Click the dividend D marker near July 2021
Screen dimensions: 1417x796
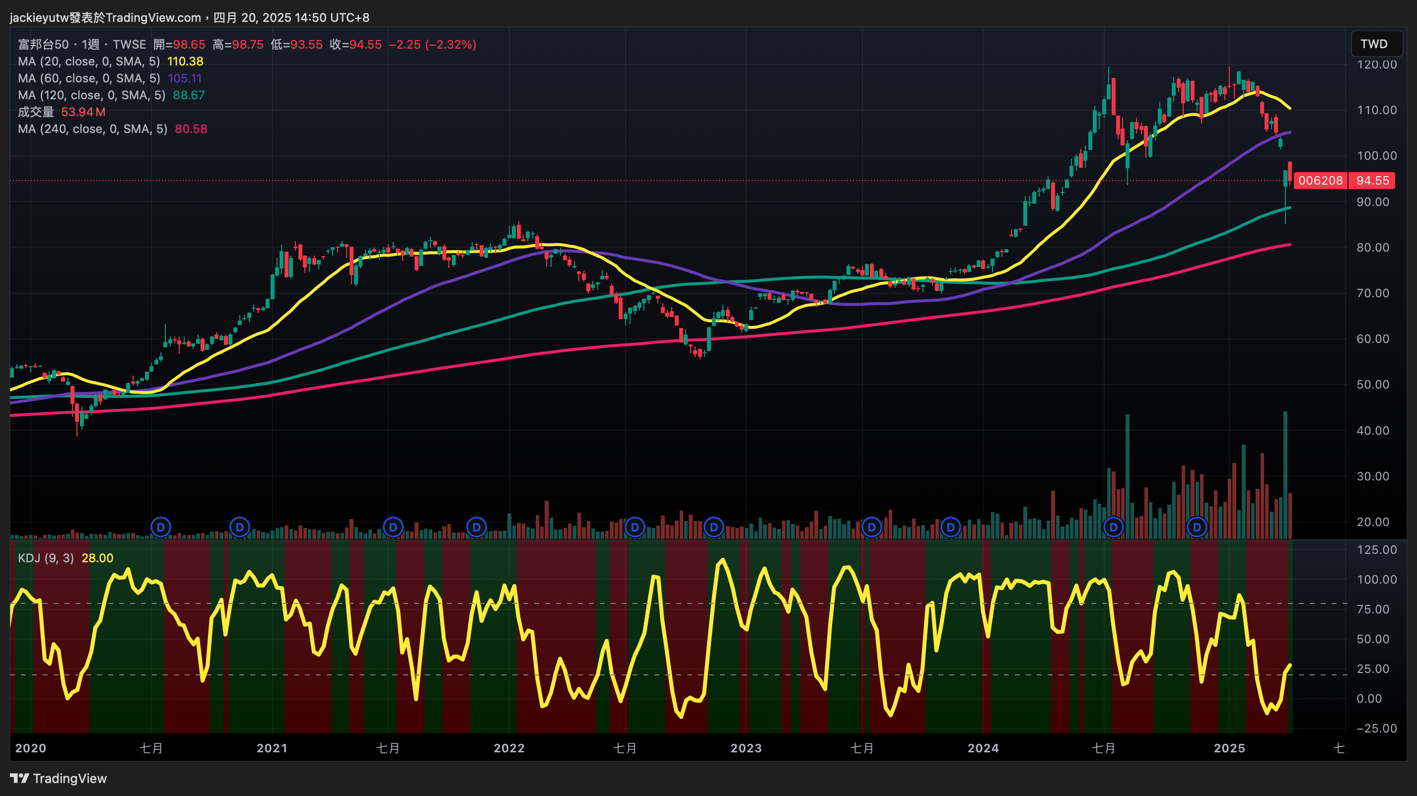pyautogui.click(x=393, y=527)
